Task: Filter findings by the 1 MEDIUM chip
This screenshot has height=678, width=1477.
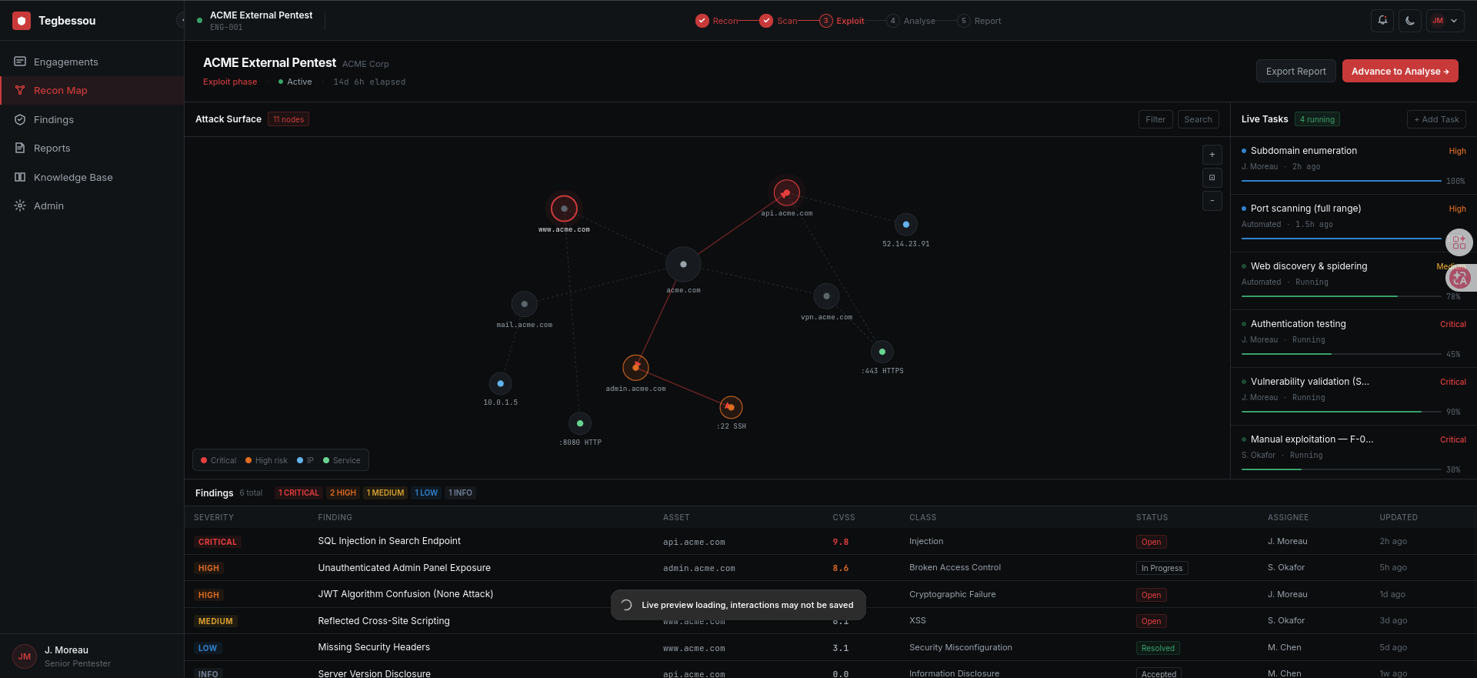Action: point(385,493)
